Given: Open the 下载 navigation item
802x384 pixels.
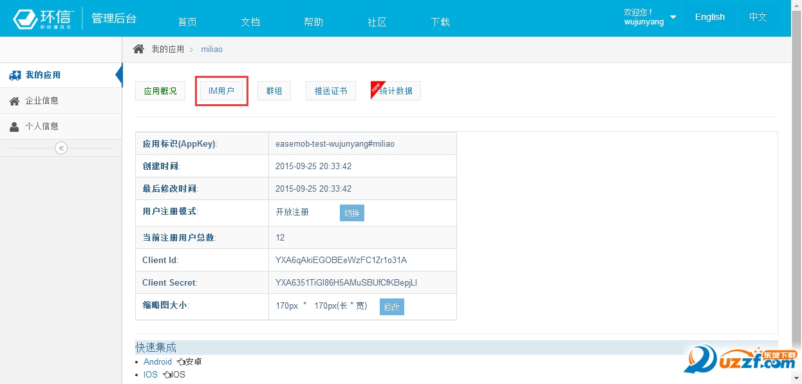Looking at the screenshot, I should coord(440,22).
